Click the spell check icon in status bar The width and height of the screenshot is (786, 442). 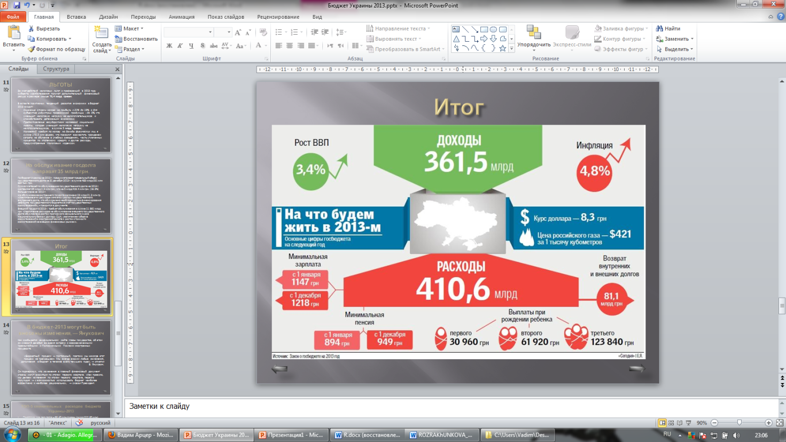click(x=79, y=423)
